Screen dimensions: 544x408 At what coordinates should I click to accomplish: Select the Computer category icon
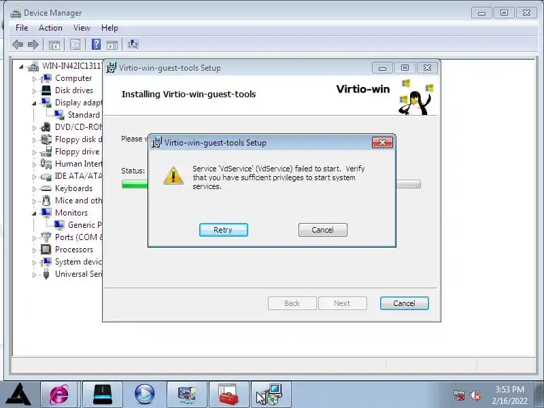46,78
